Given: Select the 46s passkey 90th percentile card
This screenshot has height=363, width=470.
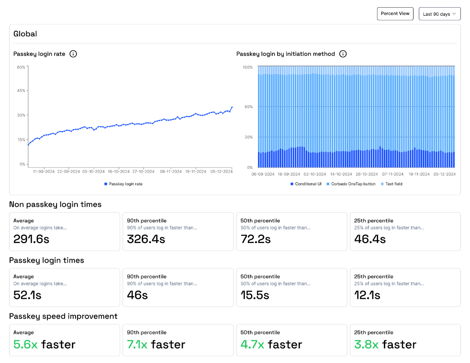Looking at the screenshot, I should [178, 287].
